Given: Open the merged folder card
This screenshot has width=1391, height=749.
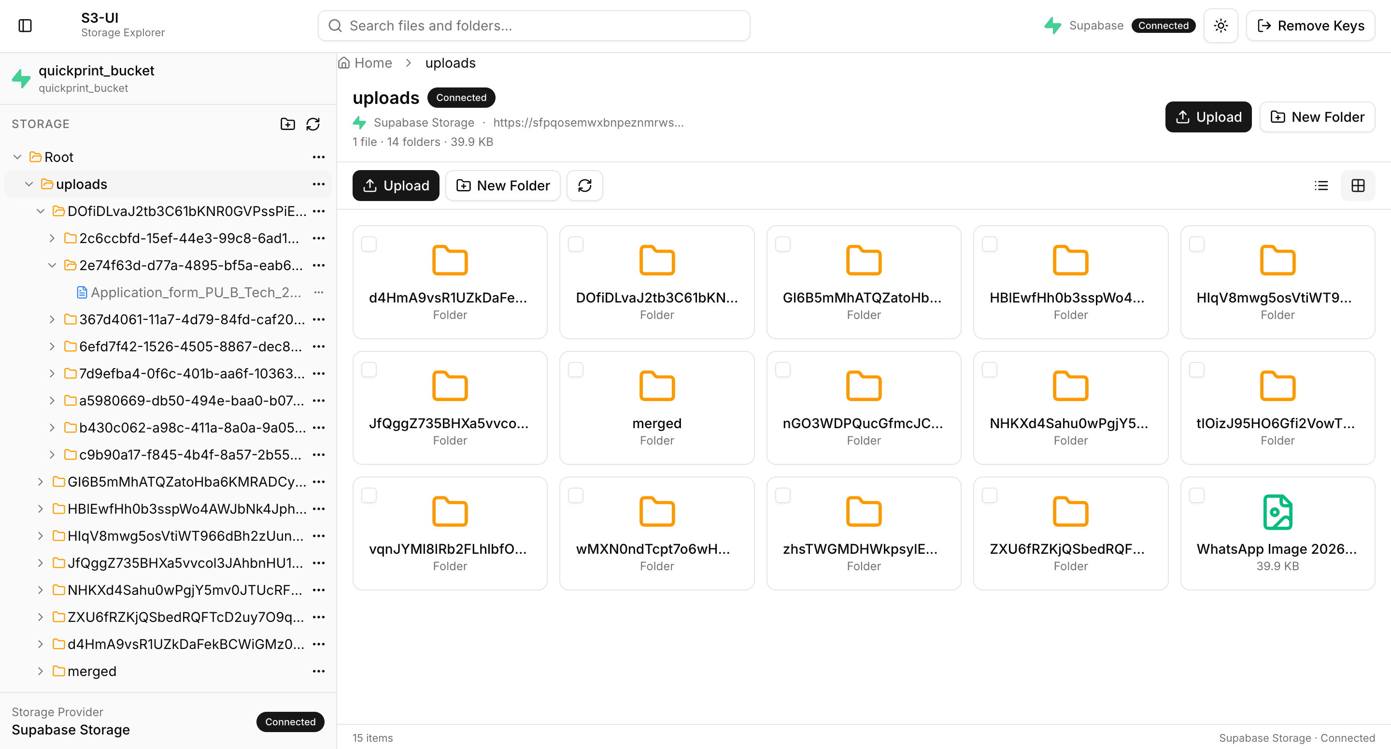Looking at the screenshot, I should tap(657, 407).
